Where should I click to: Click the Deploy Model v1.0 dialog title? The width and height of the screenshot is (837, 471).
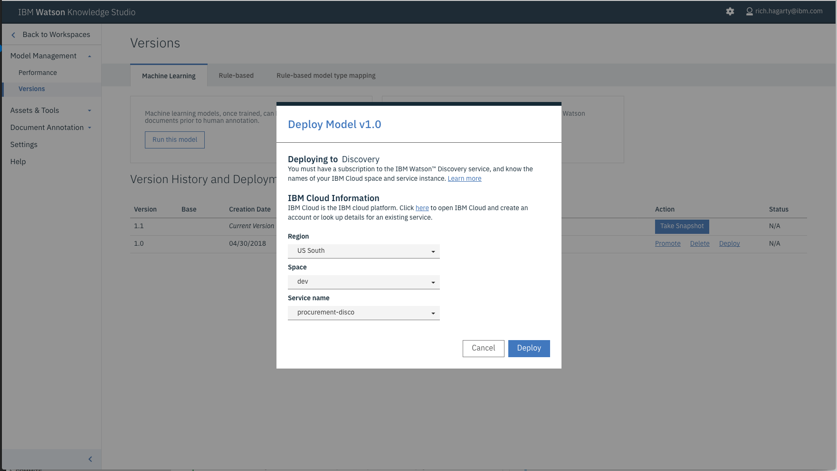(334, 124)
